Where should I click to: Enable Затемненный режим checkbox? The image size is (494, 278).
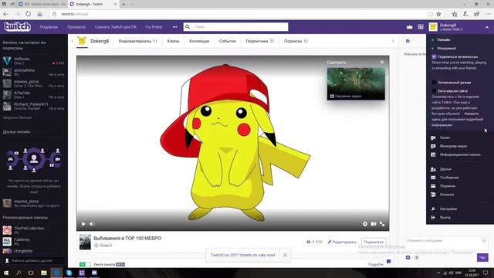tap(434, 83)
